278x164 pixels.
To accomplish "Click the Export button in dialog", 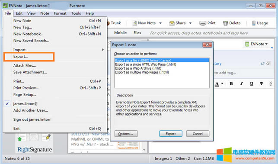I will tap(171, 134).
